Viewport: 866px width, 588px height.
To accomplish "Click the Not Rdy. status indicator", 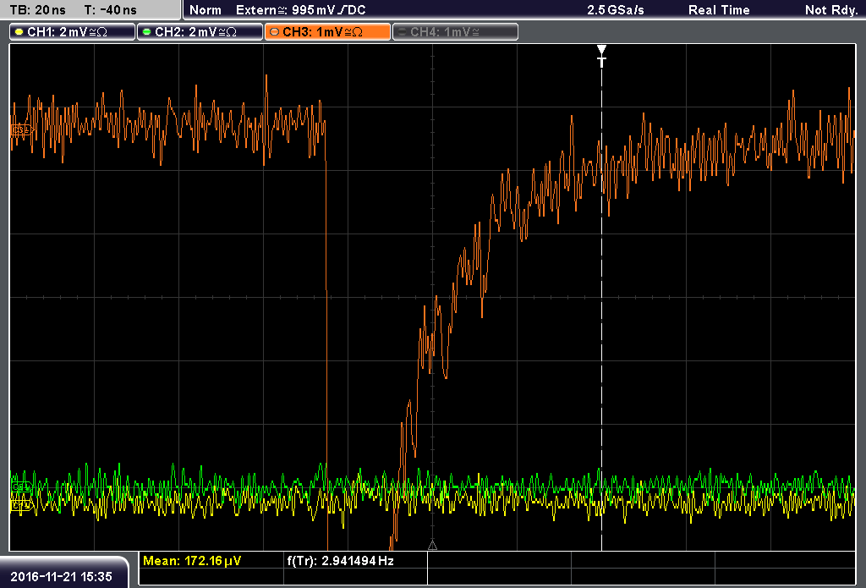I will pyautogui.click(x=831, y=10).
